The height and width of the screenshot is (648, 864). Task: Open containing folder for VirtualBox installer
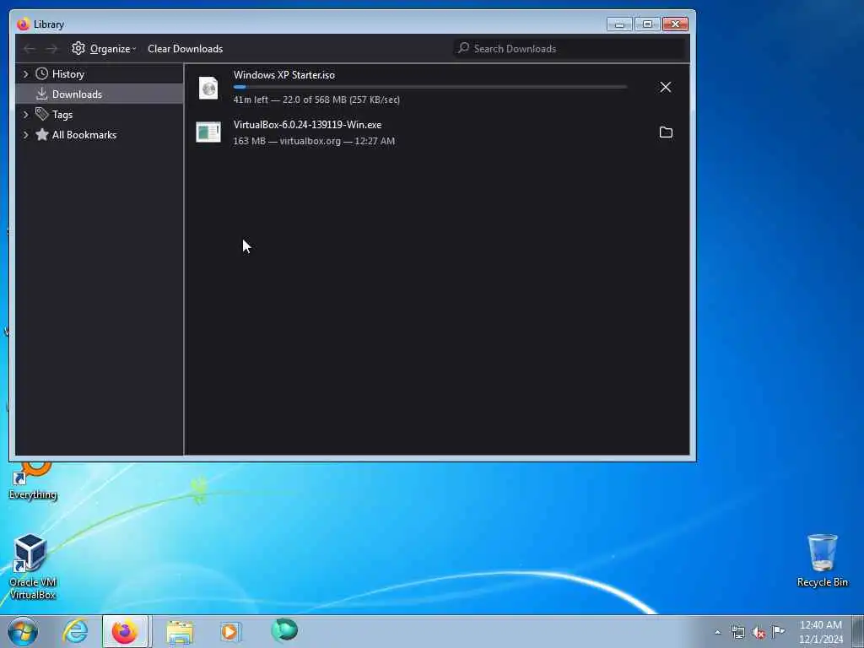tap(666, 132)
